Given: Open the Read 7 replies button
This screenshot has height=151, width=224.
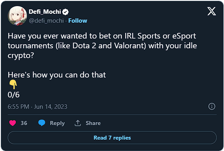Looking at the screenshot, I should 112,138.
